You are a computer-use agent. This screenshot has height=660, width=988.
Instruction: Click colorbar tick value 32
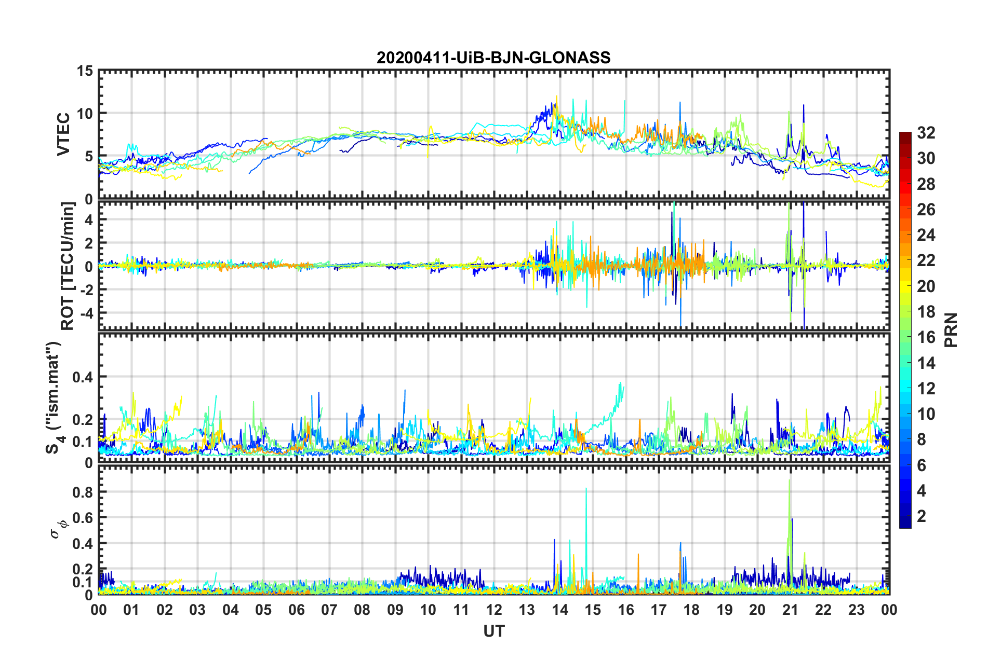(x=926, y=133)
